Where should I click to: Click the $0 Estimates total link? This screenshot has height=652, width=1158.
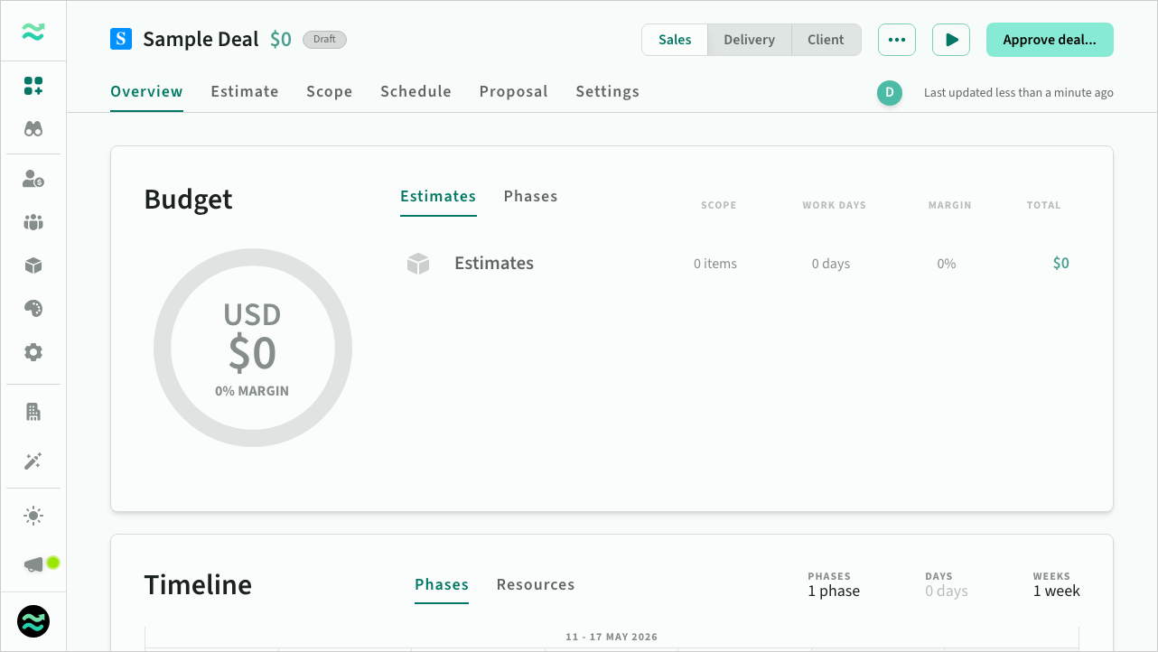click(x=1060, y=264)
